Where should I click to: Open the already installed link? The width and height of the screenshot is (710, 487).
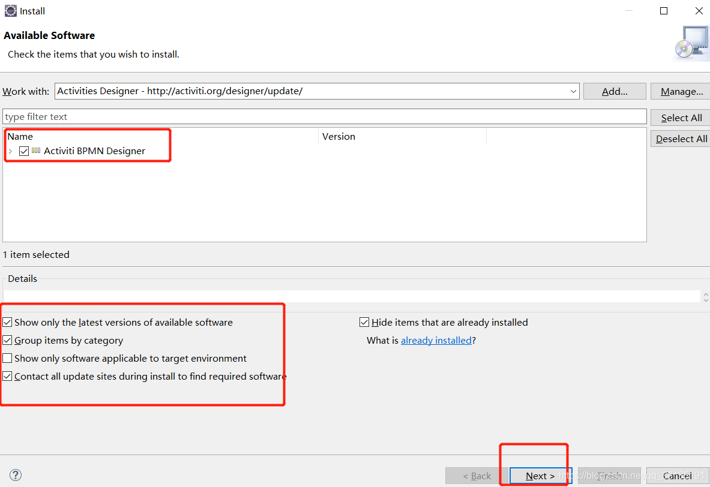coord(436,340)
